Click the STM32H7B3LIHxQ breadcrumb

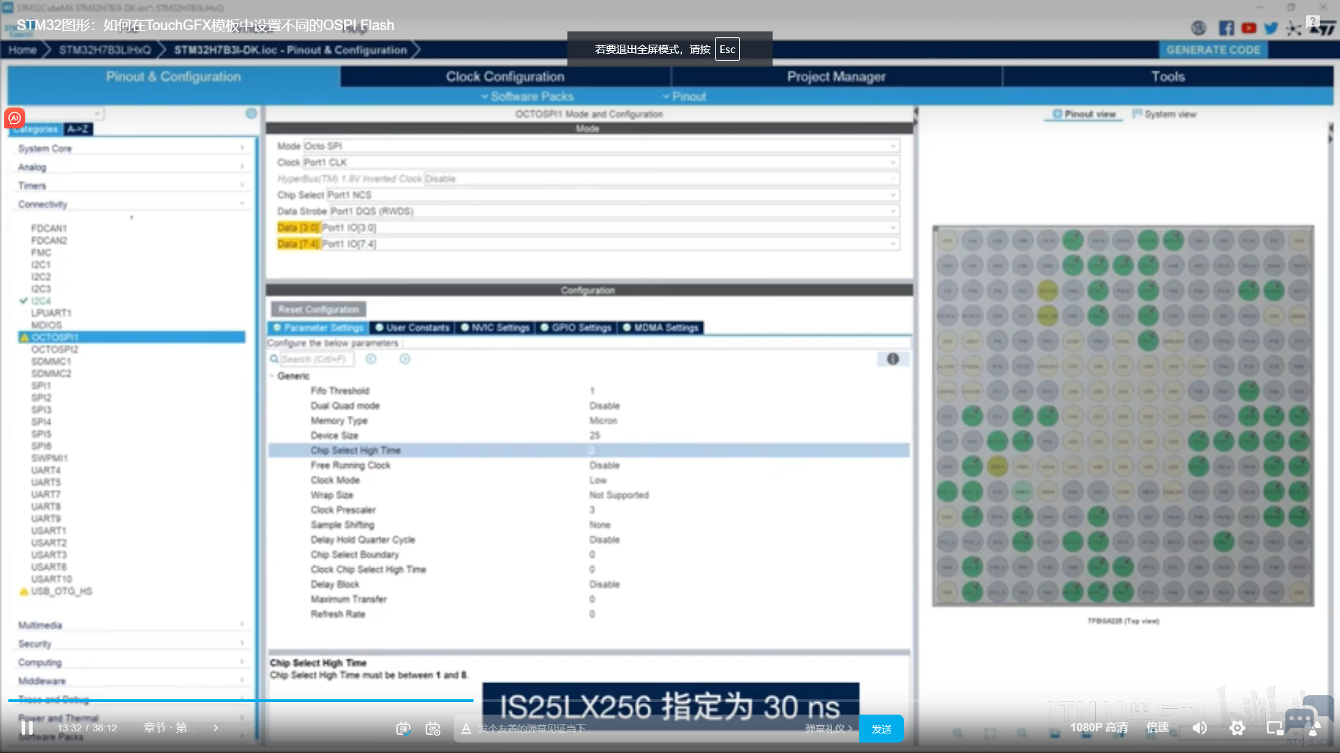(105, 50)
